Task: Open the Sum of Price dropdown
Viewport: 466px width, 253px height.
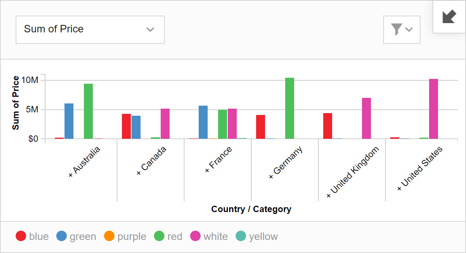Action: 90,30
